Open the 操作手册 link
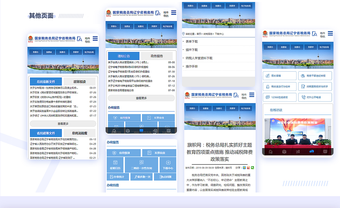The width and height of the screenshot is (340, 208). coord(192,67)
